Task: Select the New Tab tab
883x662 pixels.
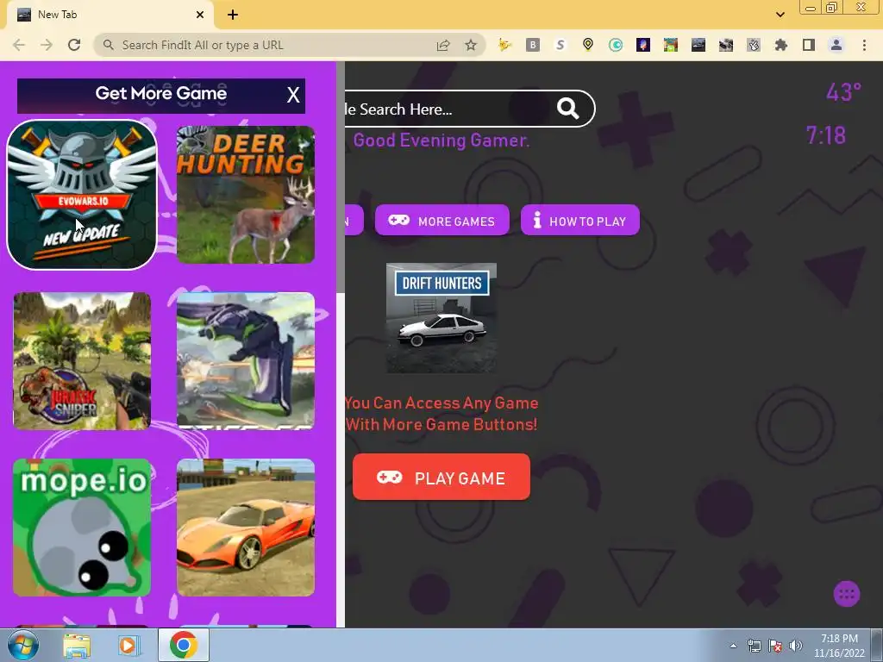Action: click(110, 16)
